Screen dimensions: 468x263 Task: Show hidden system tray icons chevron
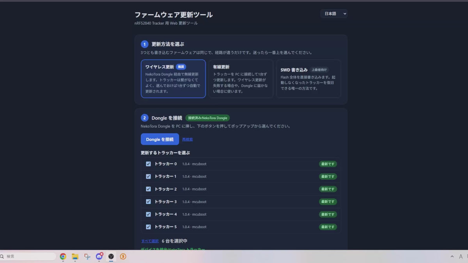(452, 256)
